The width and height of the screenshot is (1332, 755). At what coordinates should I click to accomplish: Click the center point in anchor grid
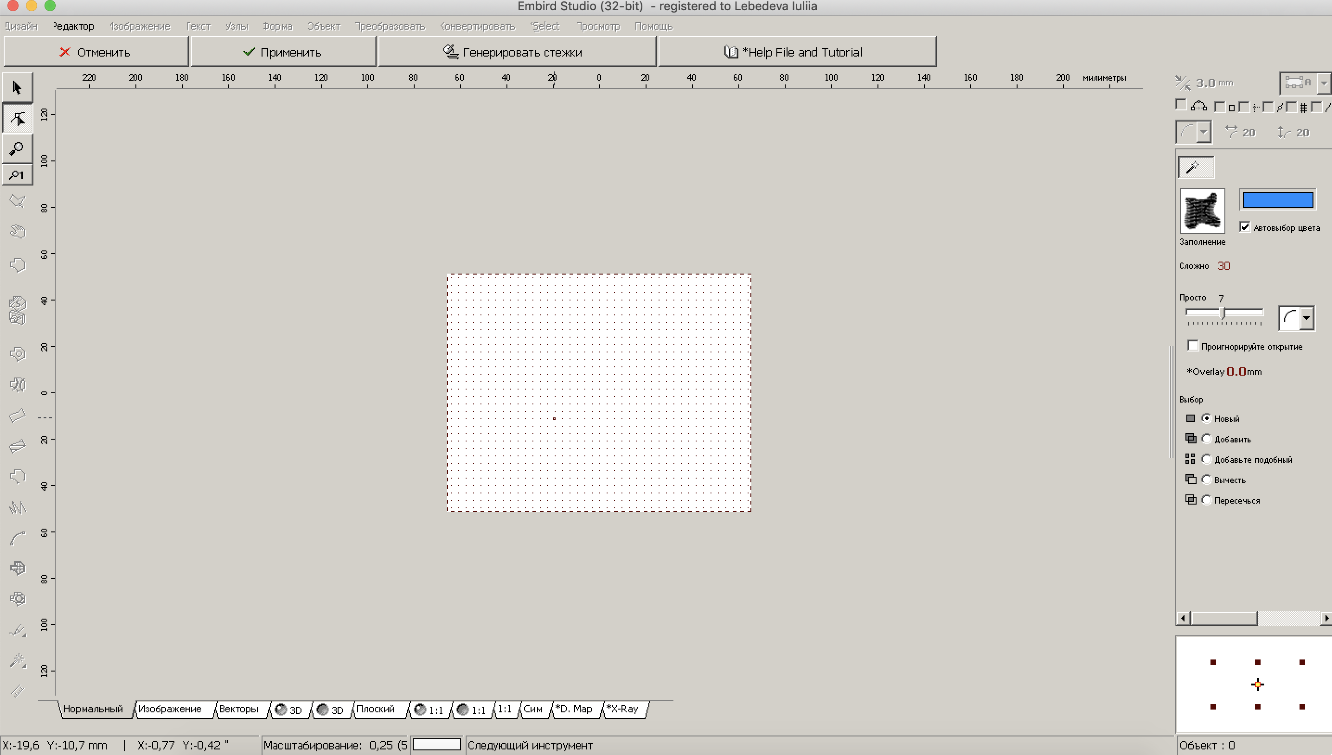[x=1257, y=685]
